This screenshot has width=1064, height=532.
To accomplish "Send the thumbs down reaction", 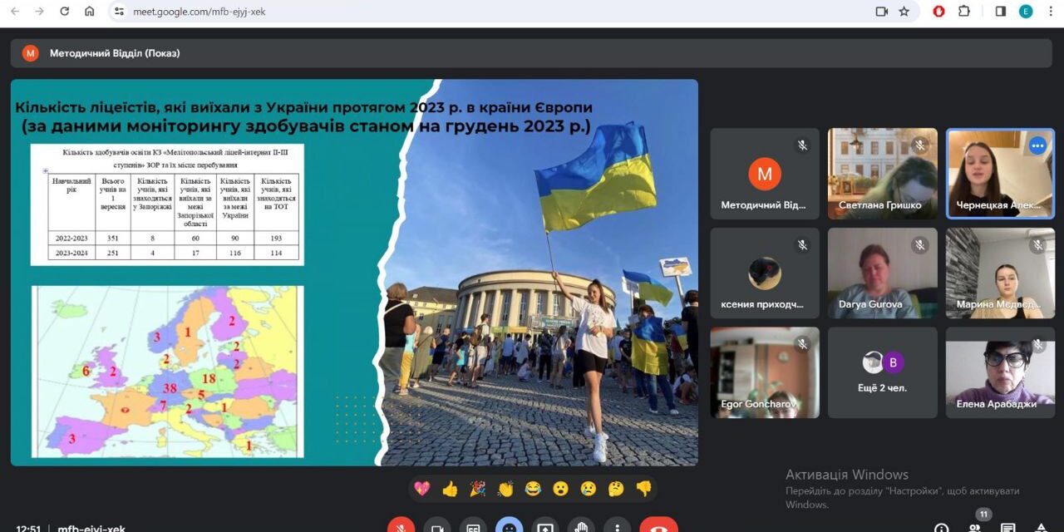I will coord(643,489).
